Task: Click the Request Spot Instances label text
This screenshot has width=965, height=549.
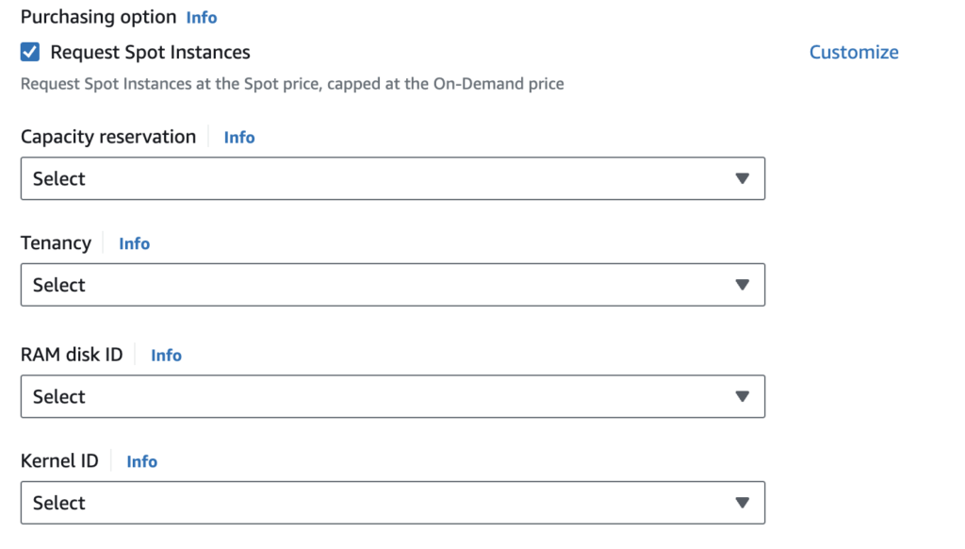Action: [150, 52]
